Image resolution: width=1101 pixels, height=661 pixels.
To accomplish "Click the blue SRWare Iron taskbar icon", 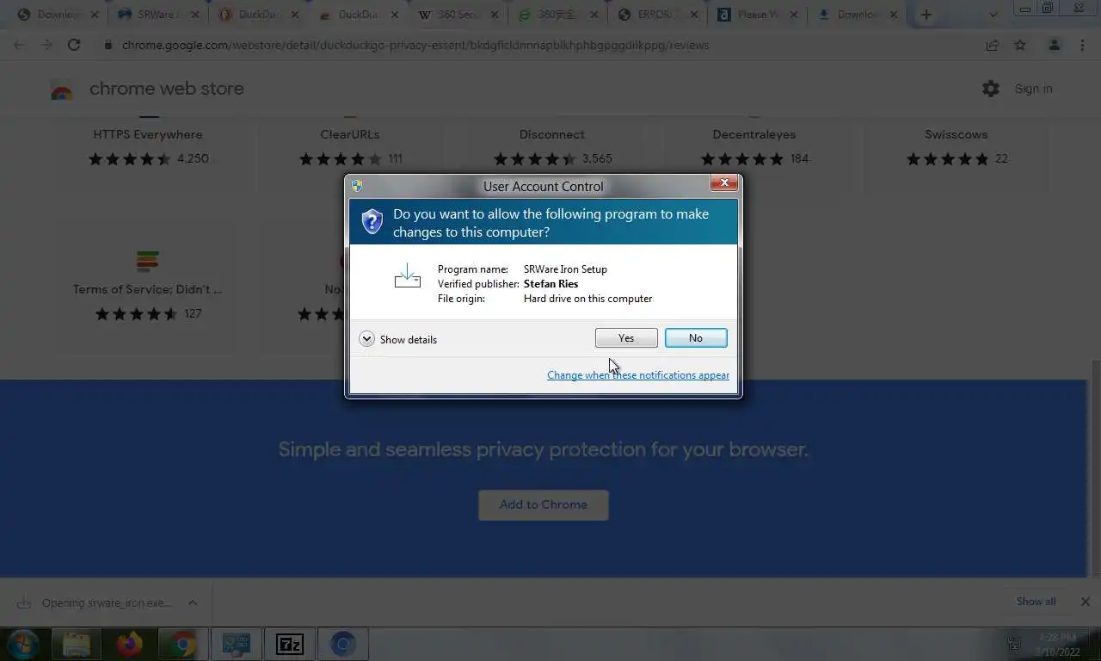I will click(x=342, y=644).
